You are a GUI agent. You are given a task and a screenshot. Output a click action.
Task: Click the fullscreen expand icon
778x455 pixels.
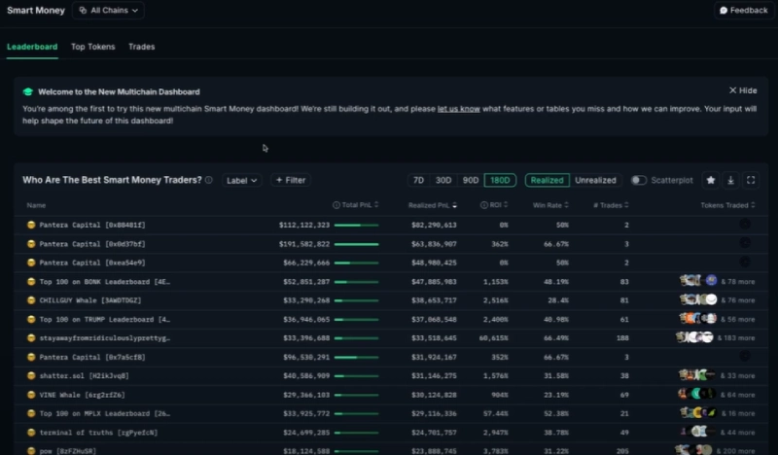click(751, 180)
